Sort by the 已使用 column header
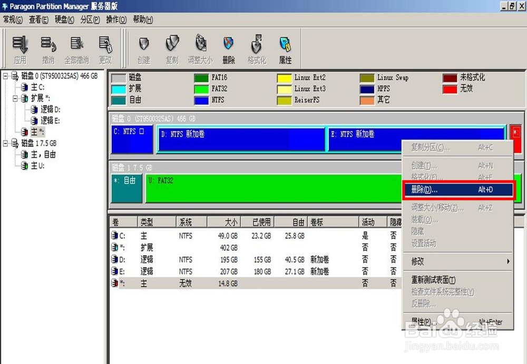 coord(258,222)
